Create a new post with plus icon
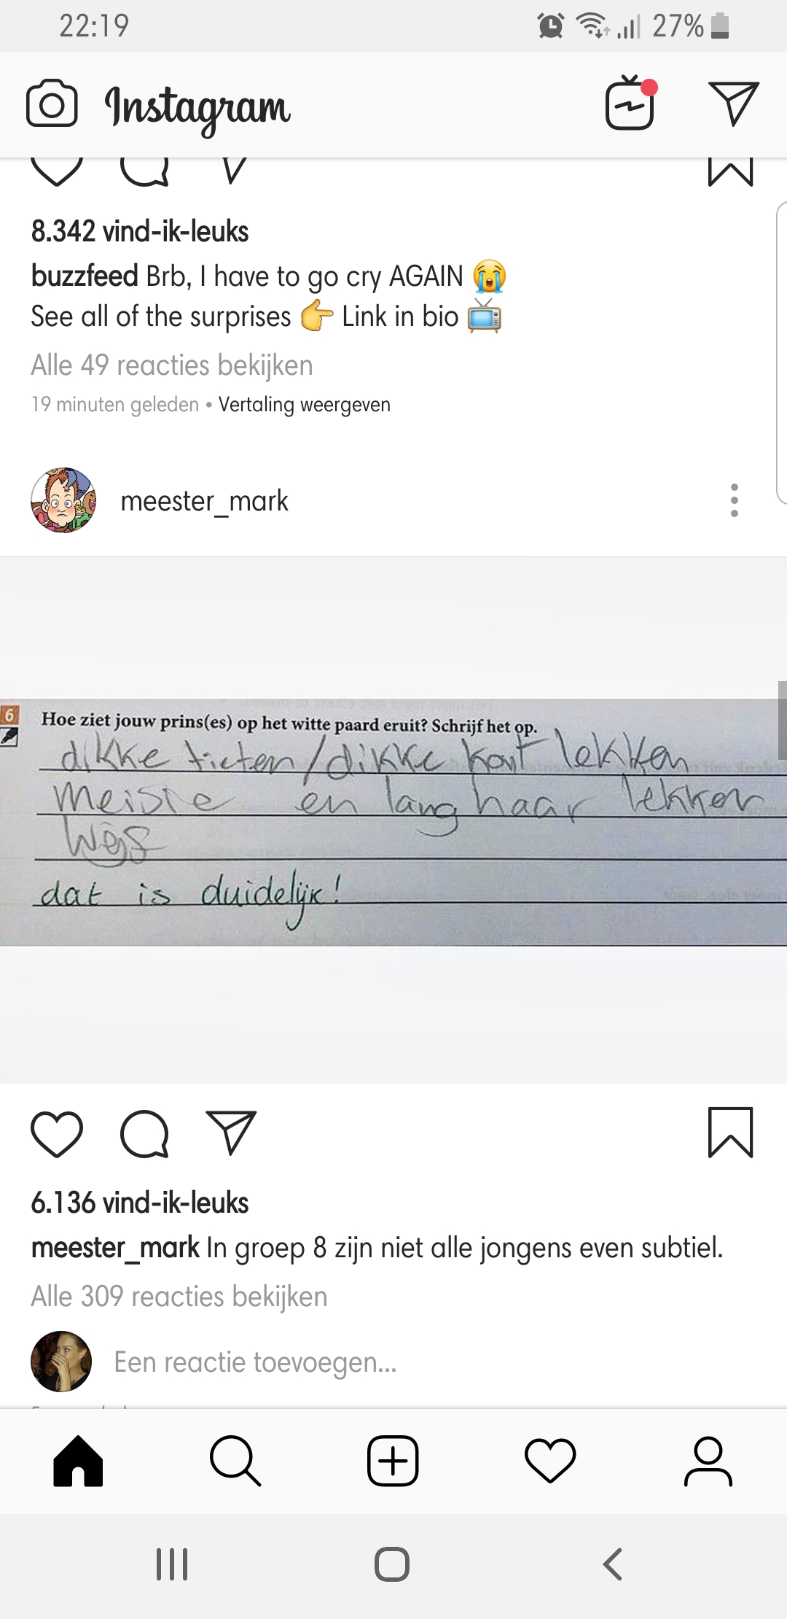 pyautogui.click(x=393, y=1461)
